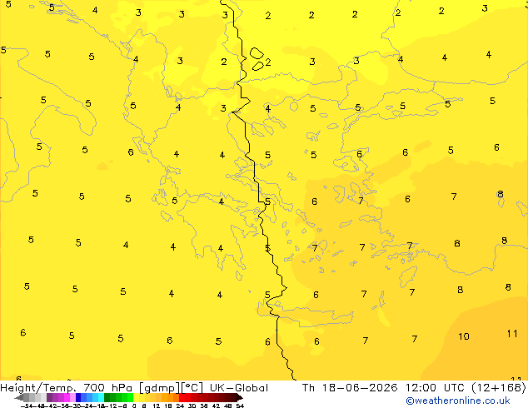
Task: Pick the magenta legend swatch
Action: pos(67,397)
